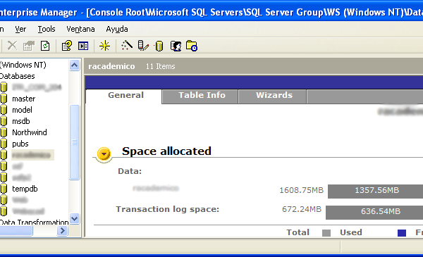Click the Data: label

[x=130, y=171]
